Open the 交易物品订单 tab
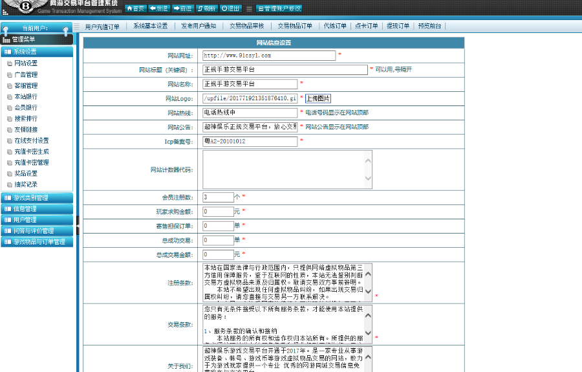 pos(295,26)
